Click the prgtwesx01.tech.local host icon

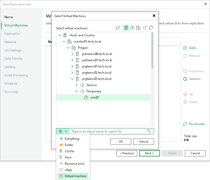(77, 66)
